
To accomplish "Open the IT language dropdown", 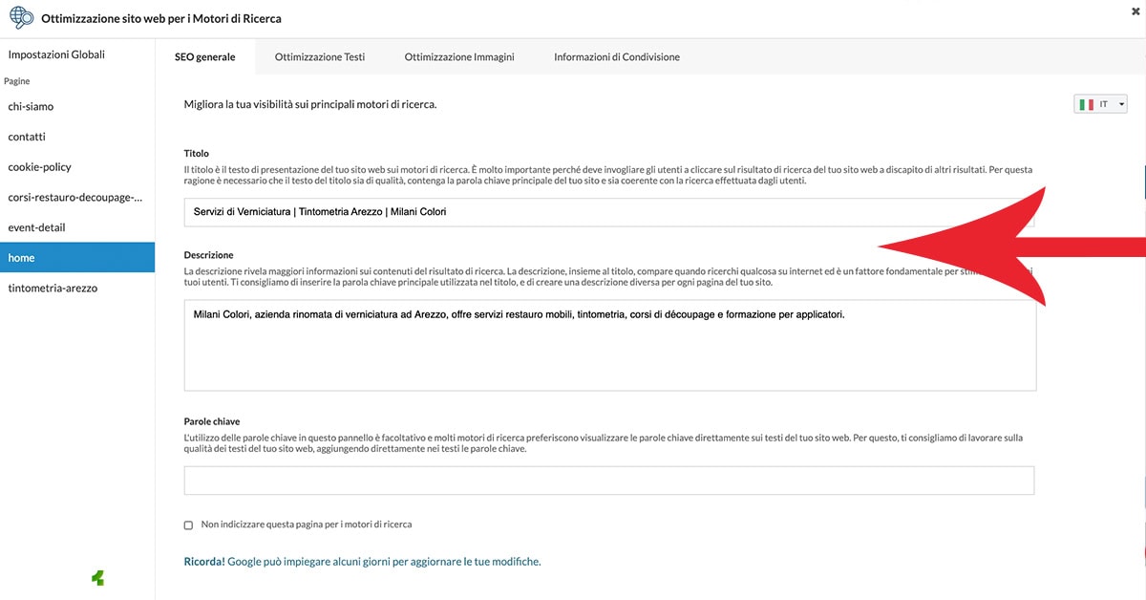I will pyautogui.click(x=1100, y=104).
